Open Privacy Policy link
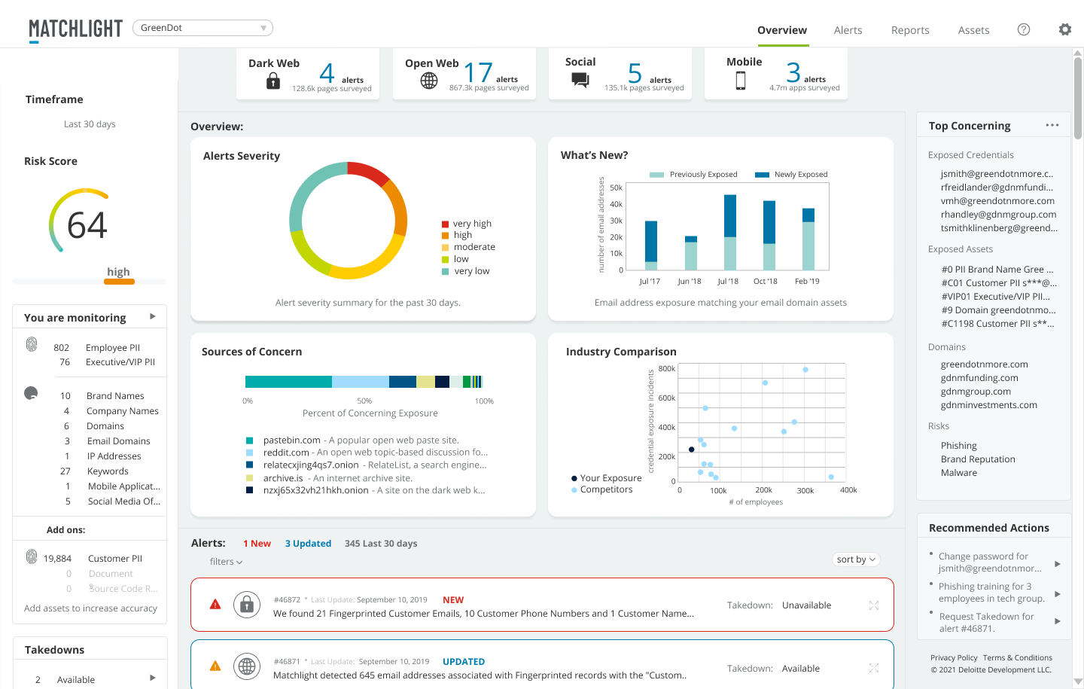This screenshot has height=689, width=1084. (954, 657)
